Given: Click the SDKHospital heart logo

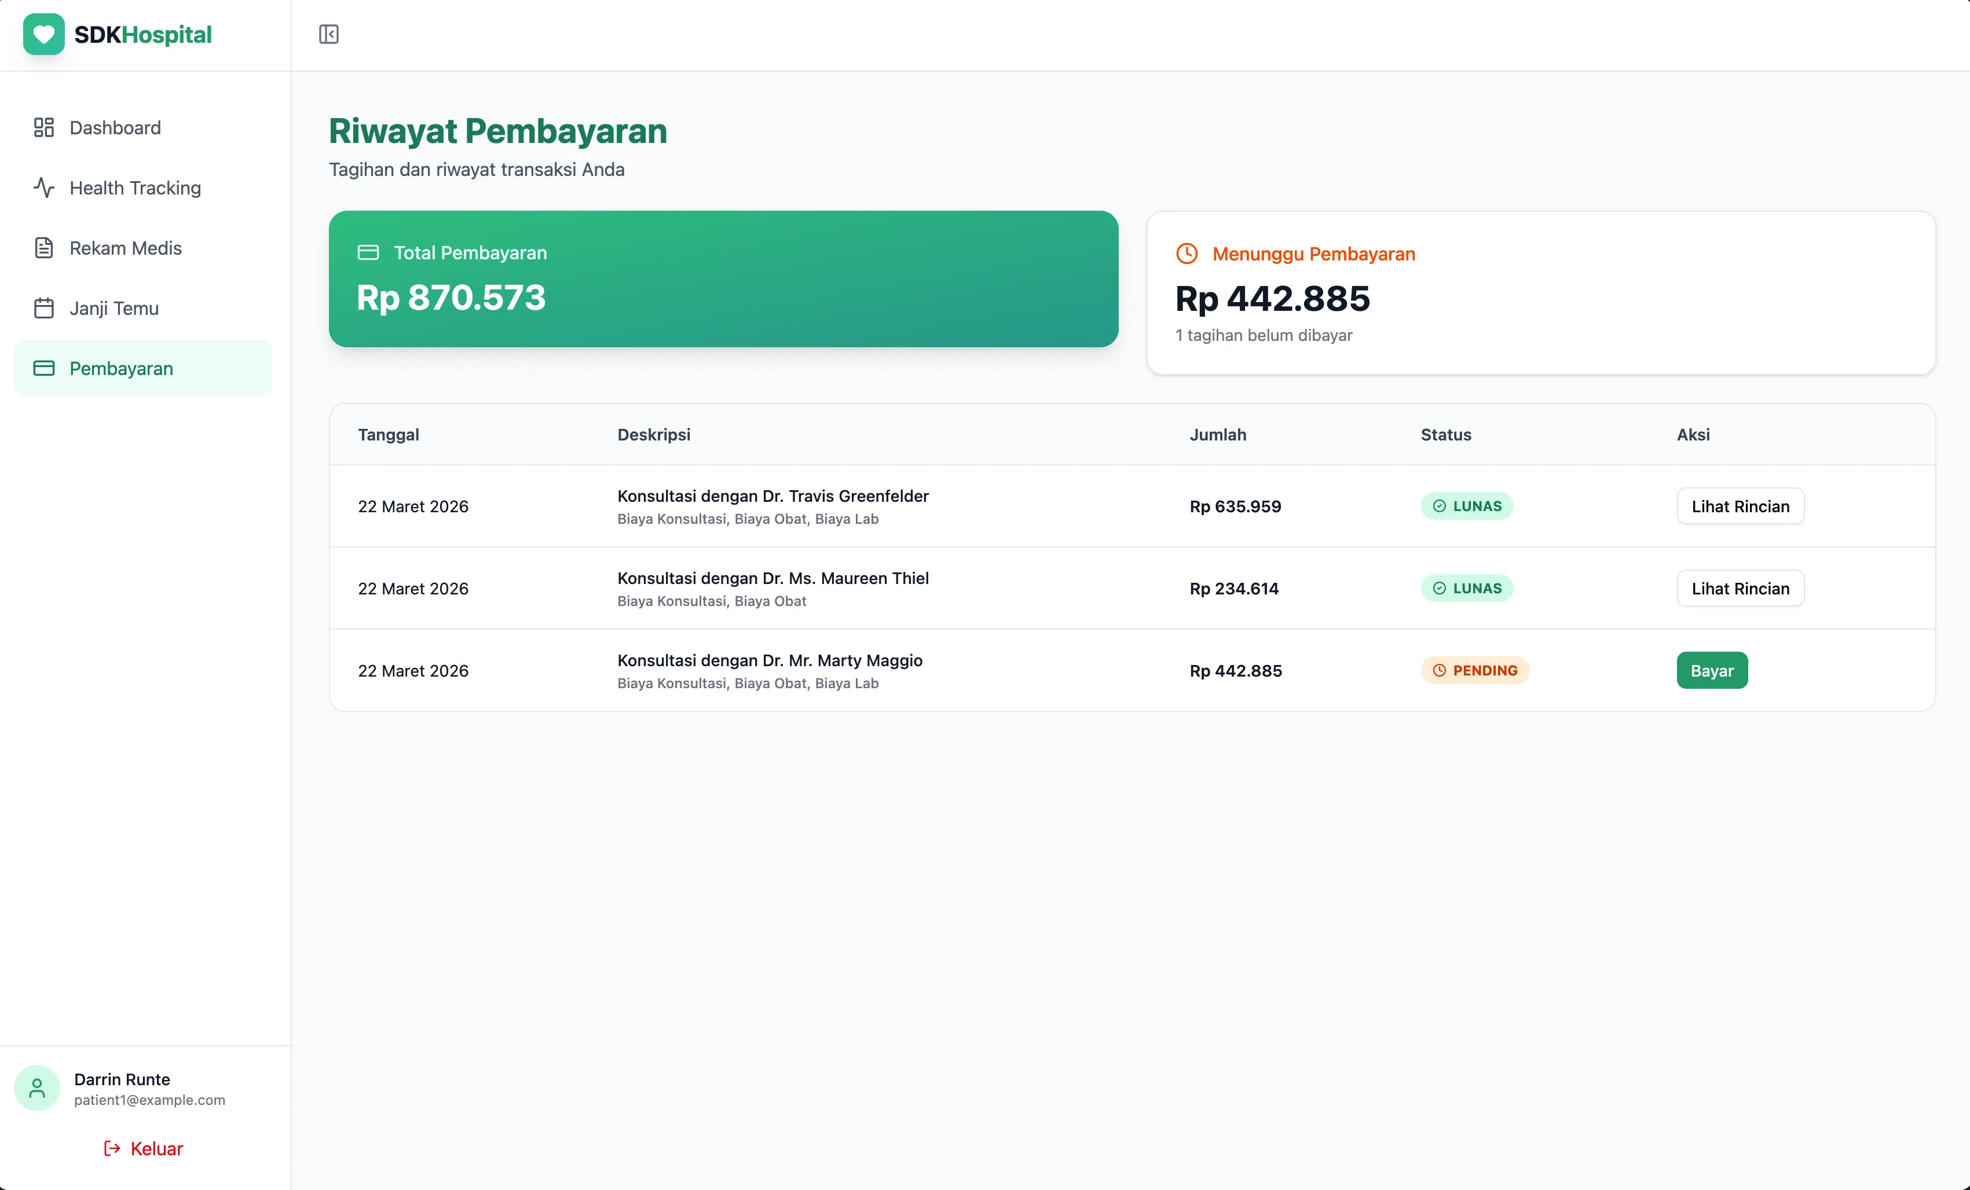Looking at the screenshot, I should pyautogui.click(x=43, y=34).
